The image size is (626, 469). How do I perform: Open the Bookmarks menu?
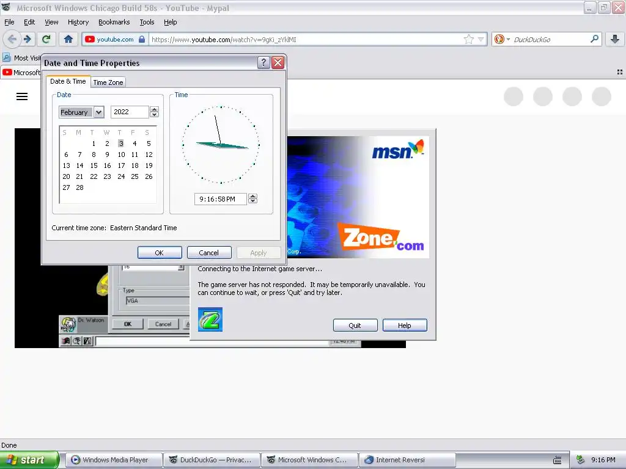114,22
